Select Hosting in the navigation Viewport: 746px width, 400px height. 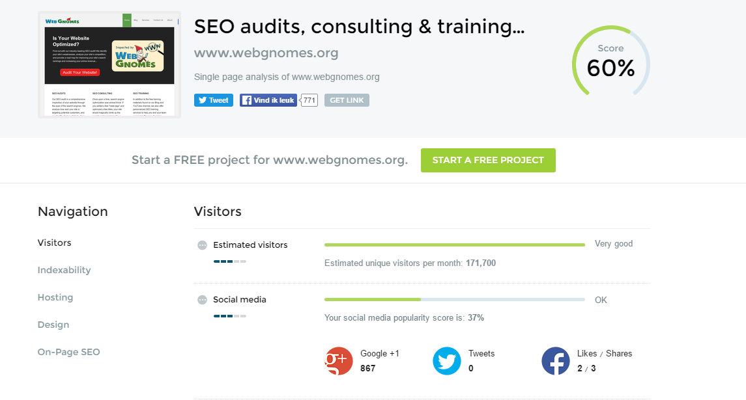(55, 297)
